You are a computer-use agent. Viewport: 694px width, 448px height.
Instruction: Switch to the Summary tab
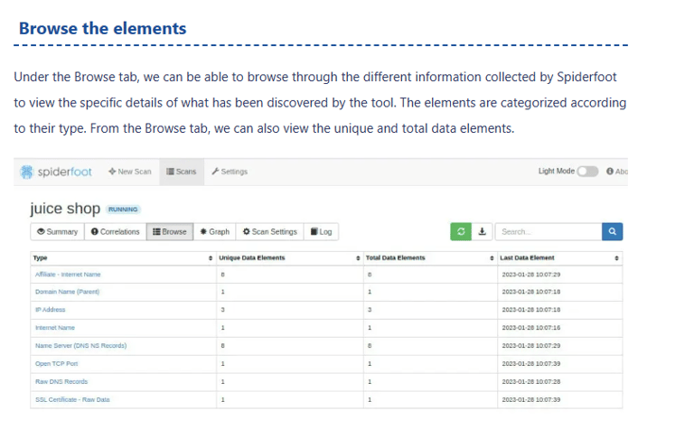[58, 232]
